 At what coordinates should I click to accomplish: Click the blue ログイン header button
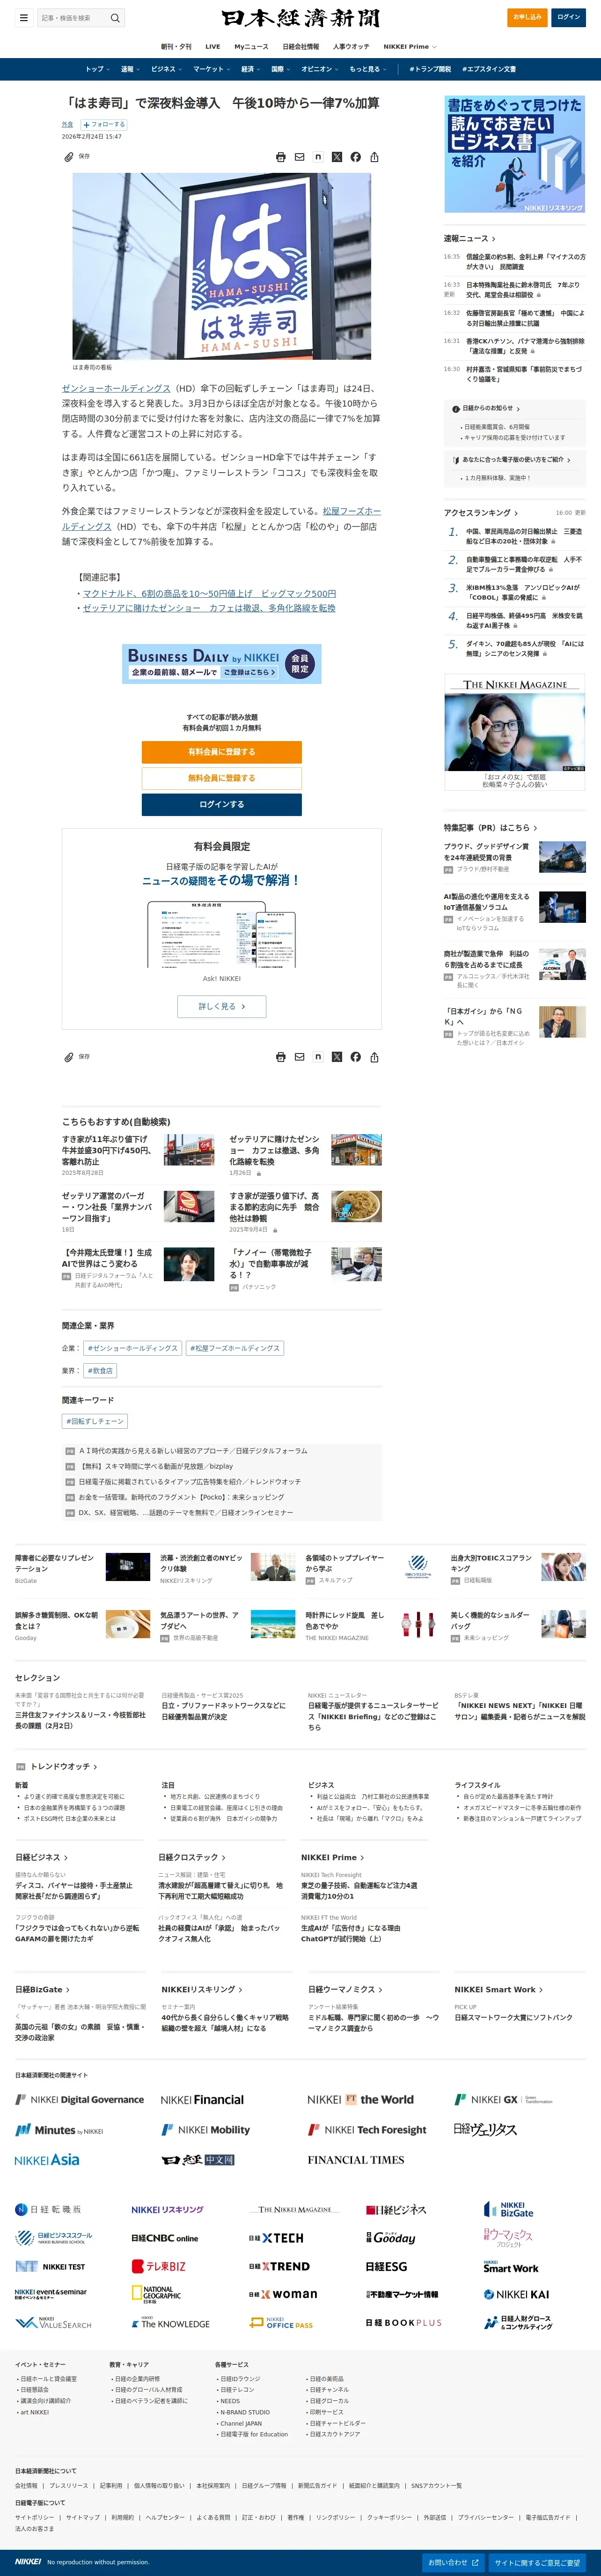569,17
